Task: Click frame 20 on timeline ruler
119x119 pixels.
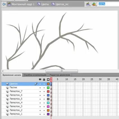Action: click(83, 79)
